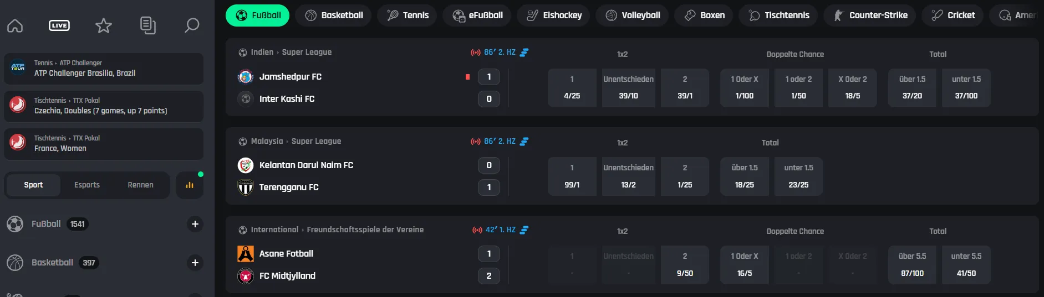The height and width of the screenshot is (297, 1044).
Task: Switch to the Esports tab
Action: click(x=87, y=185)
